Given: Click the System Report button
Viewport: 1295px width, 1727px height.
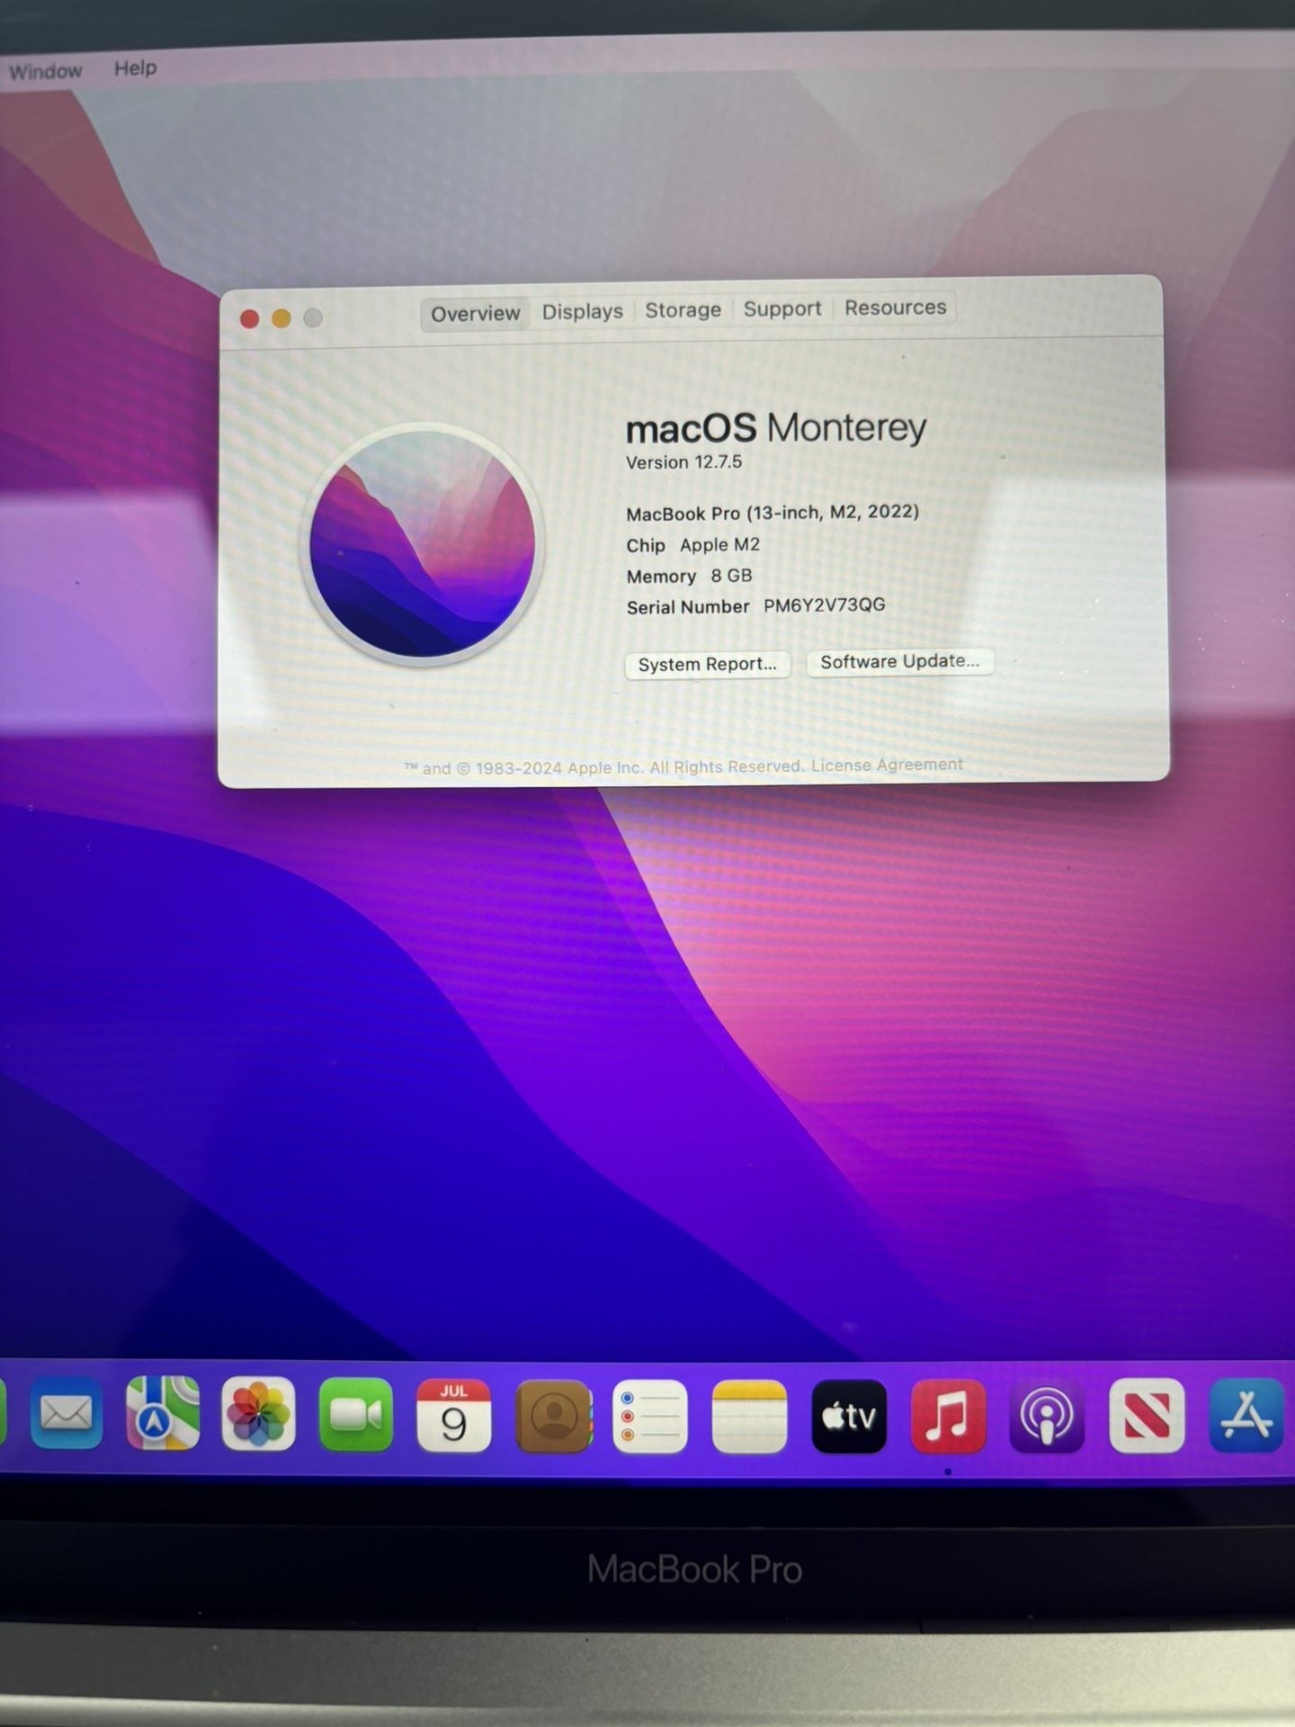Looking at the screenshot, I should (708, 665).
